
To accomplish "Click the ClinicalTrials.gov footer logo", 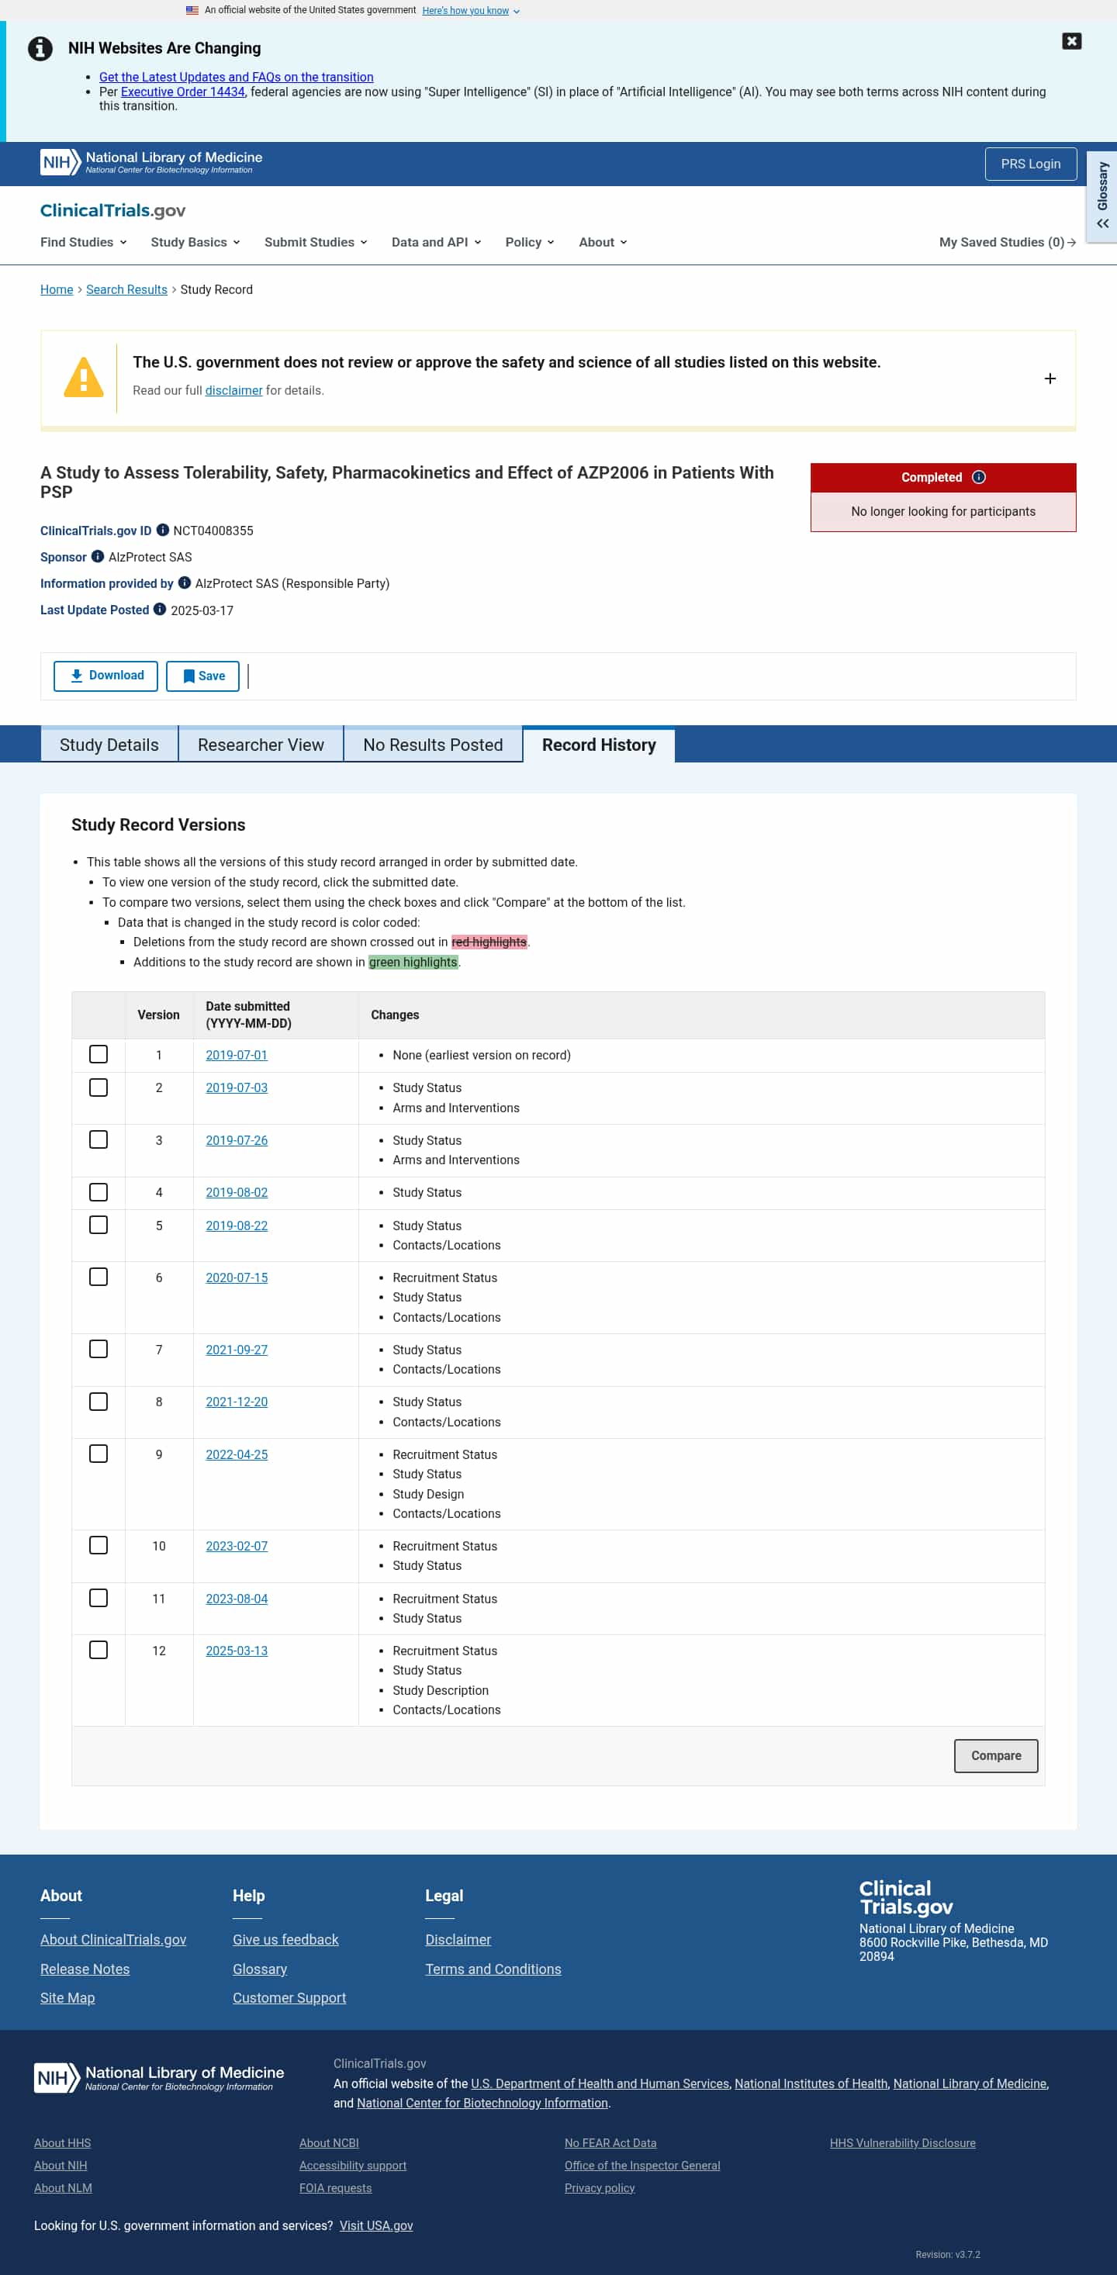I will click(906, 1897).
